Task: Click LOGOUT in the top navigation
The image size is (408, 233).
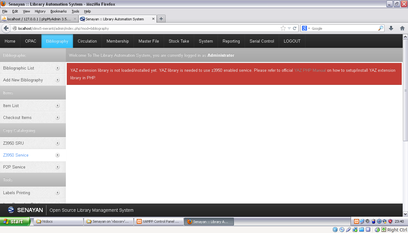Action: tap(292, 41)
